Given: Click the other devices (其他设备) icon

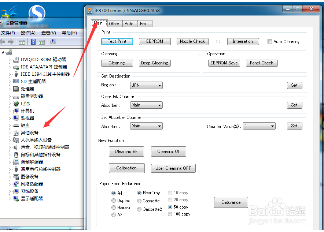Looking at the screenshot, I should 16,133.
